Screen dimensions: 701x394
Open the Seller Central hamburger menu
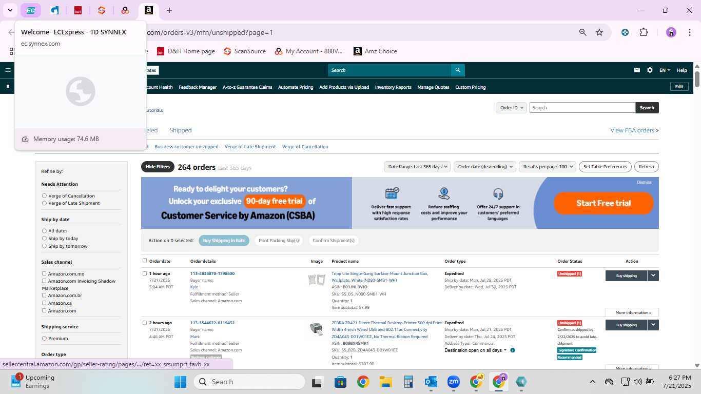8,70
